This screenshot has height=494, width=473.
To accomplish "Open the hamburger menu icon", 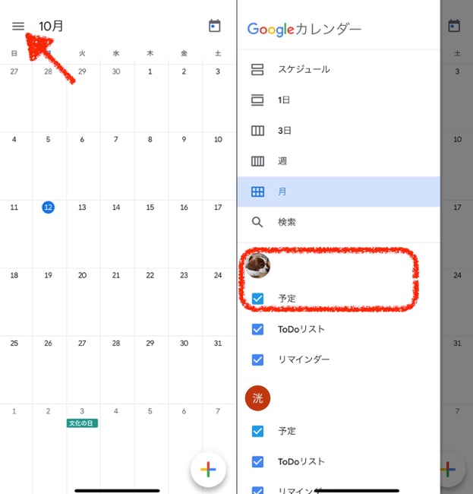I will 18,27.
